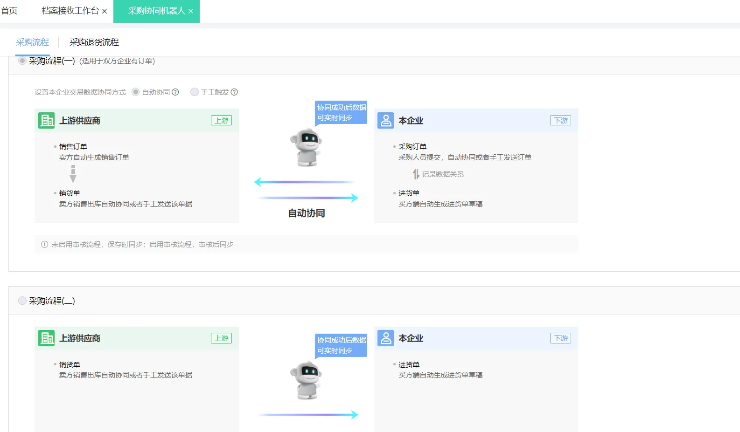Select the 采购协同机器人 tab
This screenshot has height=432, width=740.
coord(156,11)
